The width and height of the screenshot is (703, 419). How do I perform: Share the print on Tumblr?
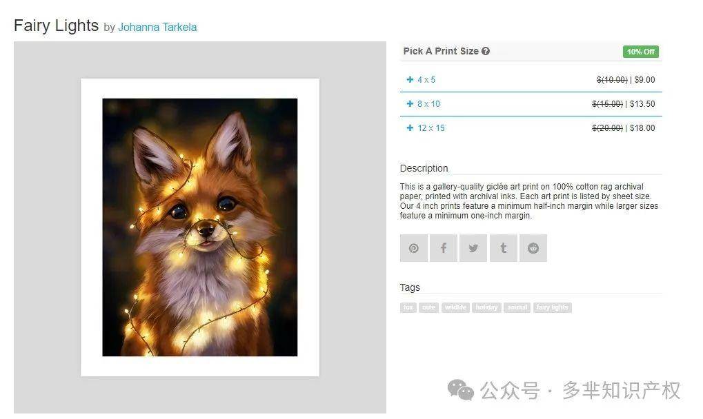click(x=503, y=248)
